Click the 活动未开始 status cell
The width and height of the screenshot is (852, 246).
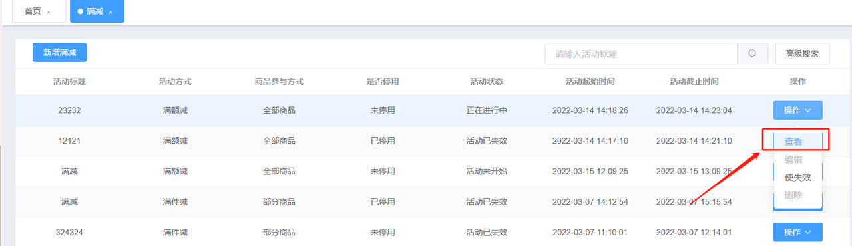pos(487,172)
